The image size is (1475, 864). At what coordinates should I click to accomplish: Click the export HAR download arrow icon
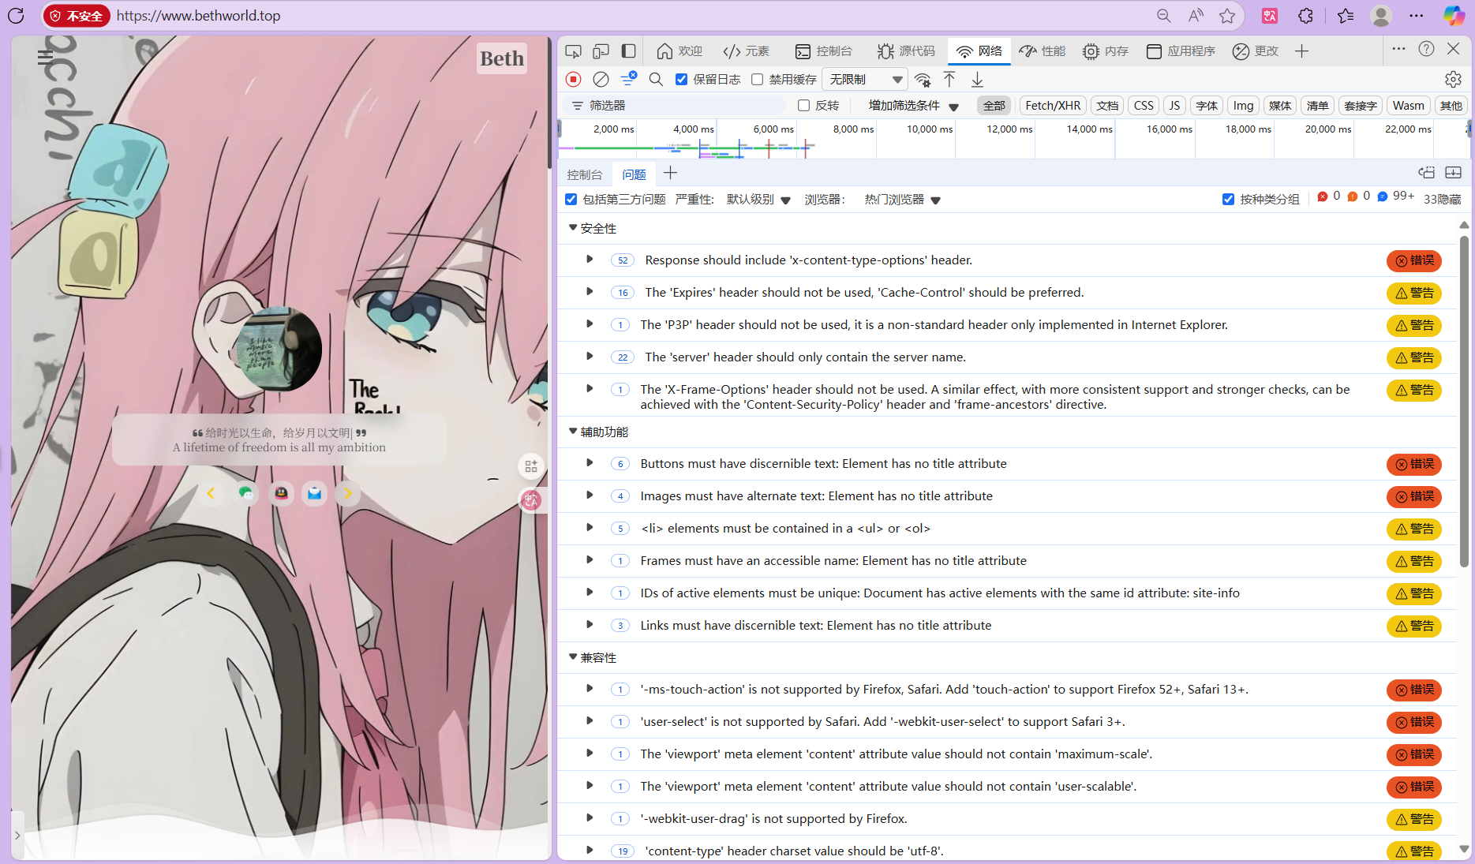pyautogui.click(x=977, y=79)
